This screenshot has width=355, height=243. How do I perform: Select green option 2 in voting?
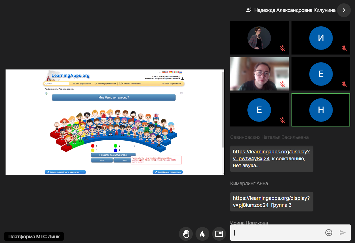[115, 146]
